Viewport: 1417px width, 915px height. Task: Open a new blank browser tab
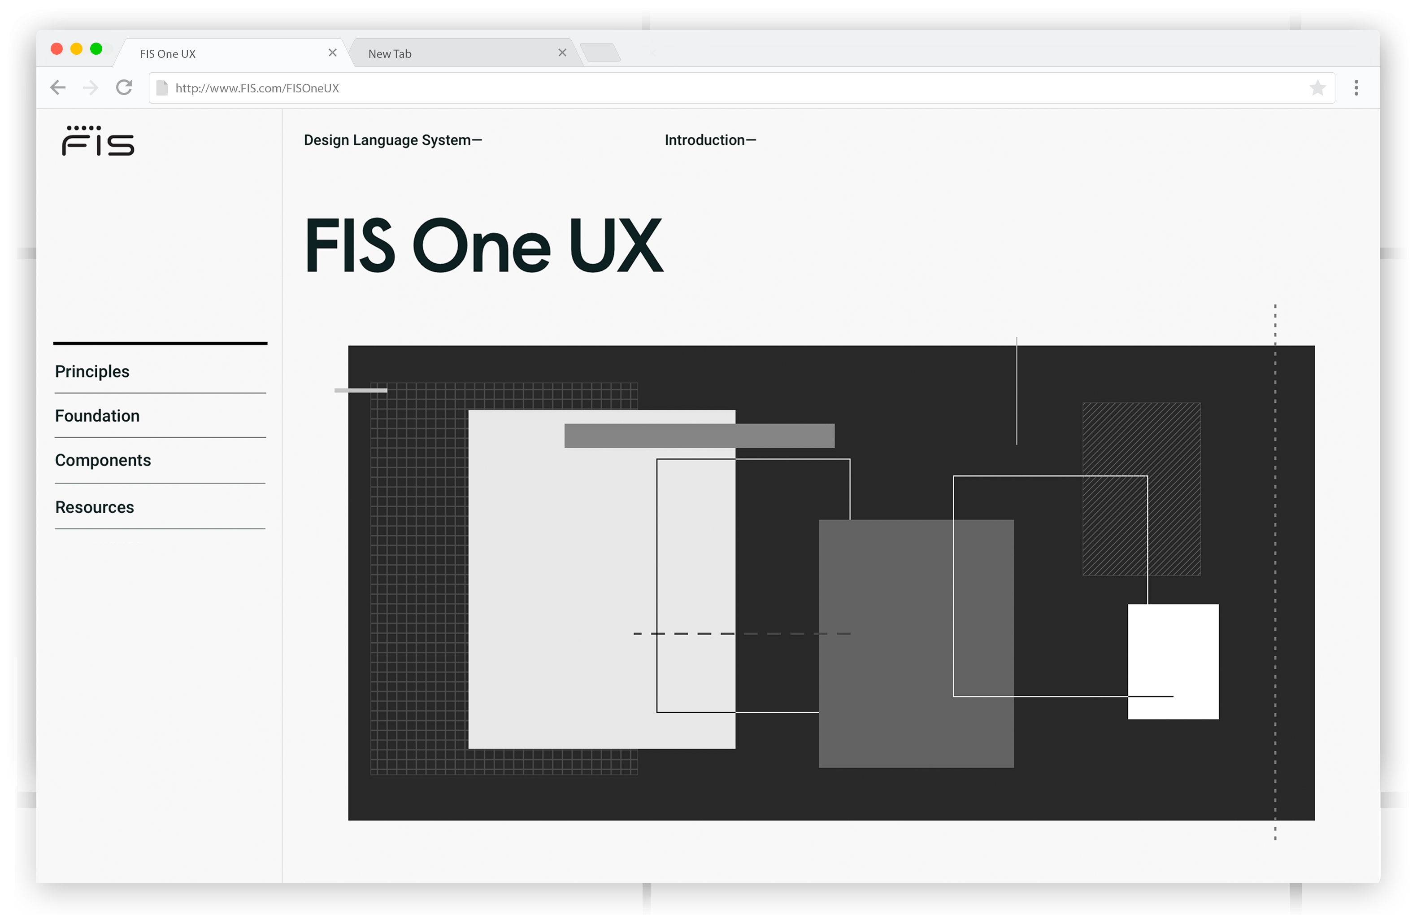tap(600, 53)
